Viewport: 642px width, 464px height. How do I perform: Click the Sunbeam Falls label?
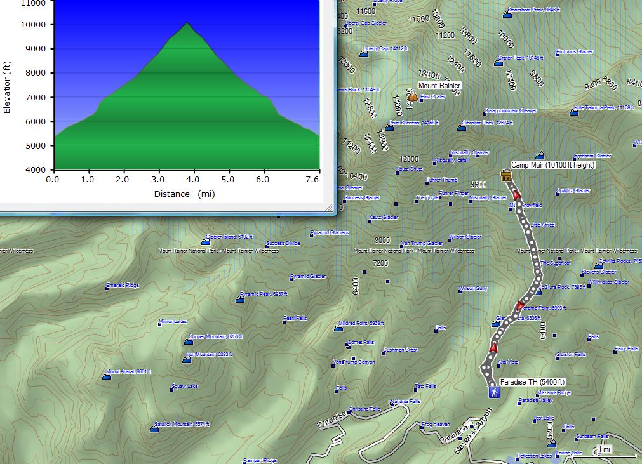(592, 436)
